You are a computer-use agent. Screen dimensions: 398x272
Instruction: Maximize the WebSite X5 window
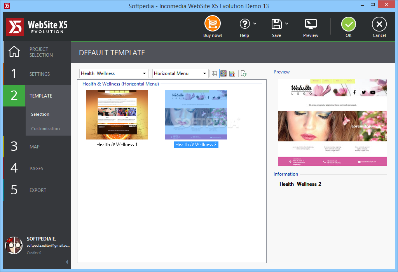tap(373, 5)
